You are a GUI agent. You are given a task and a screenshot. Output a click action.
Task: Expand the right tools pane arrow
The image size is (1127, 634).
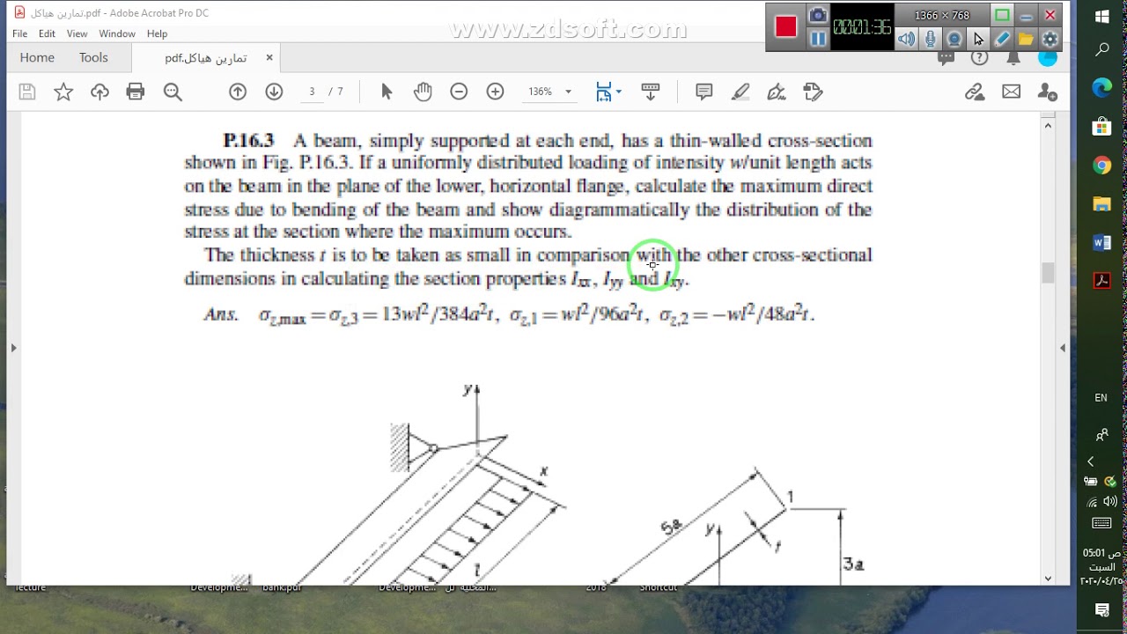click(1063, 348)
